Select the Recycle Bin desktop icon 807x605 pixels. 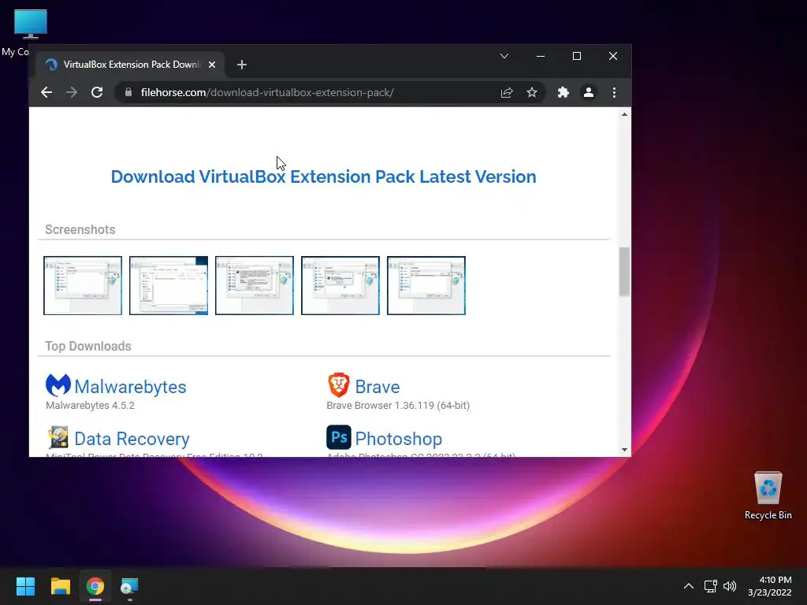pos(768,496)
